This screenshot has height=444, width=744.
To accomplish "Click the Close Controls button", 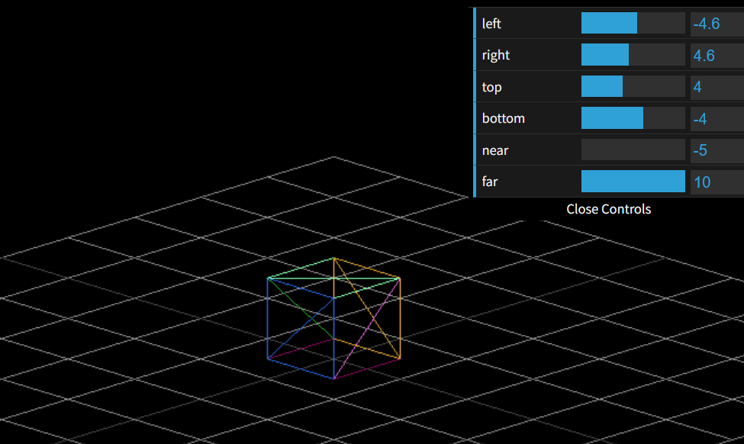I will click(x=609, y=209).
